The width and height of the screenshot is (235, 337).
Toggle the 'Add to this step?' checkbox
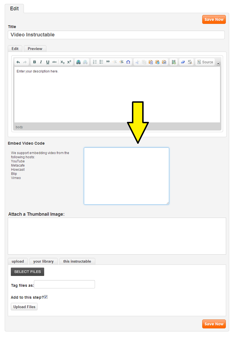(x=46, y=297)
